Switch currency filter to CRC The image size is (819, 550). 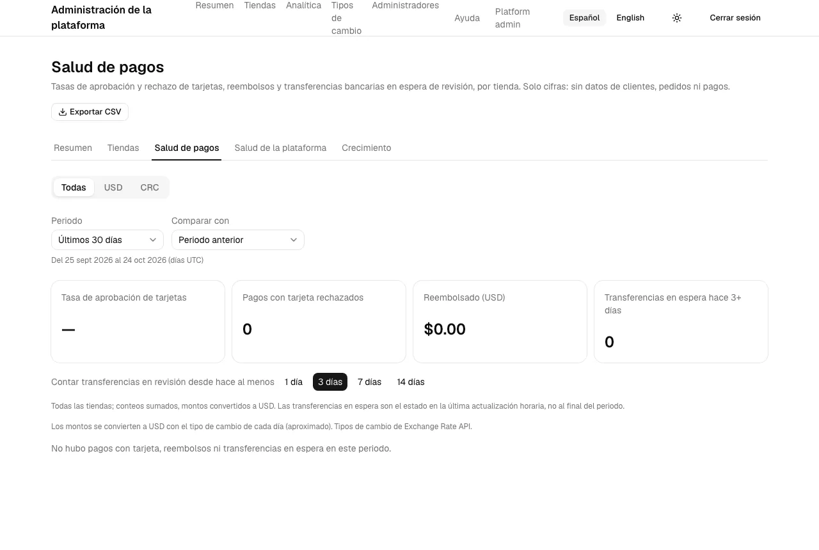point(150,187)
